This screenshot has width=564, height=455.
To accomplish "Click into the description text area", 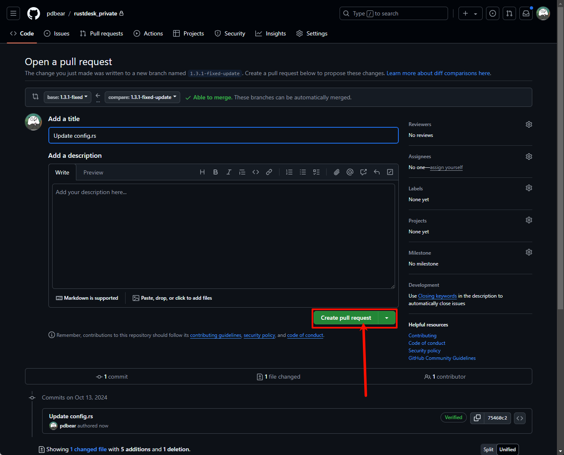I will click(x=224, y=236).
